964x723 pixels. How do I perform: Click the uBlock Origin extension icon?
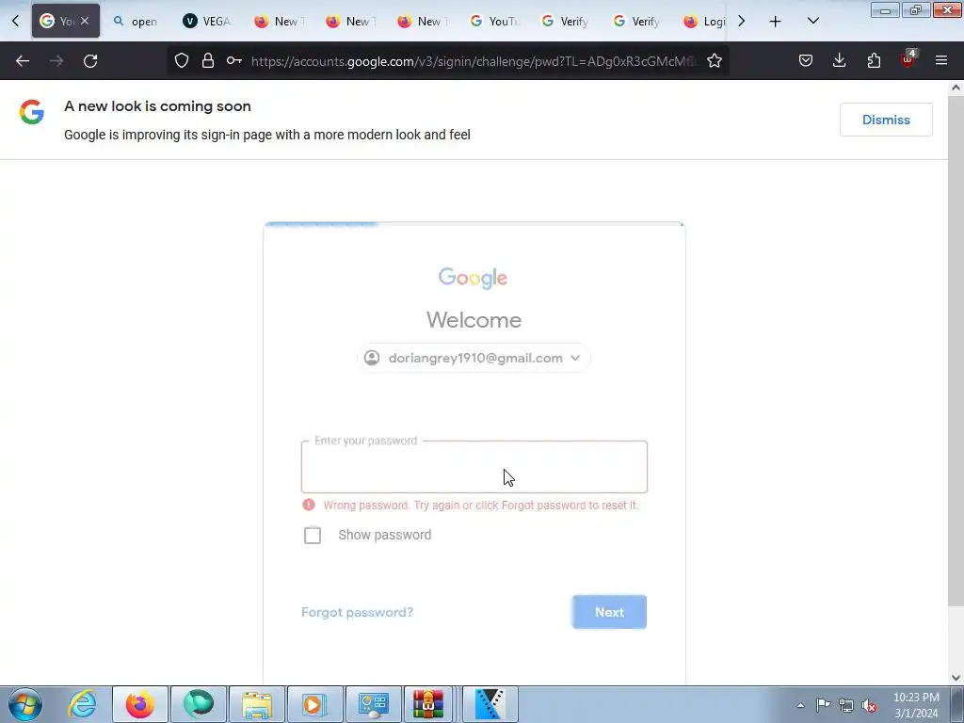(x=908, y=59)
